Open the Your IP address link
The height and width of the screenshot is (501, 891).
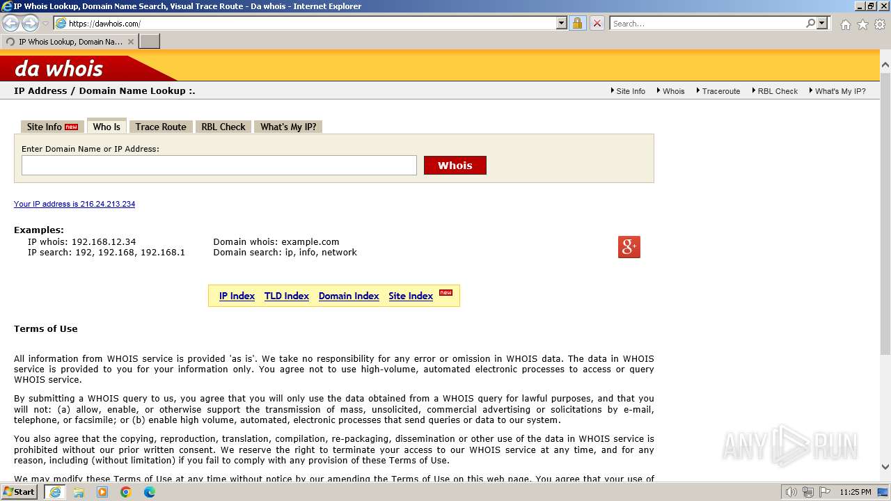click(74, 204)
